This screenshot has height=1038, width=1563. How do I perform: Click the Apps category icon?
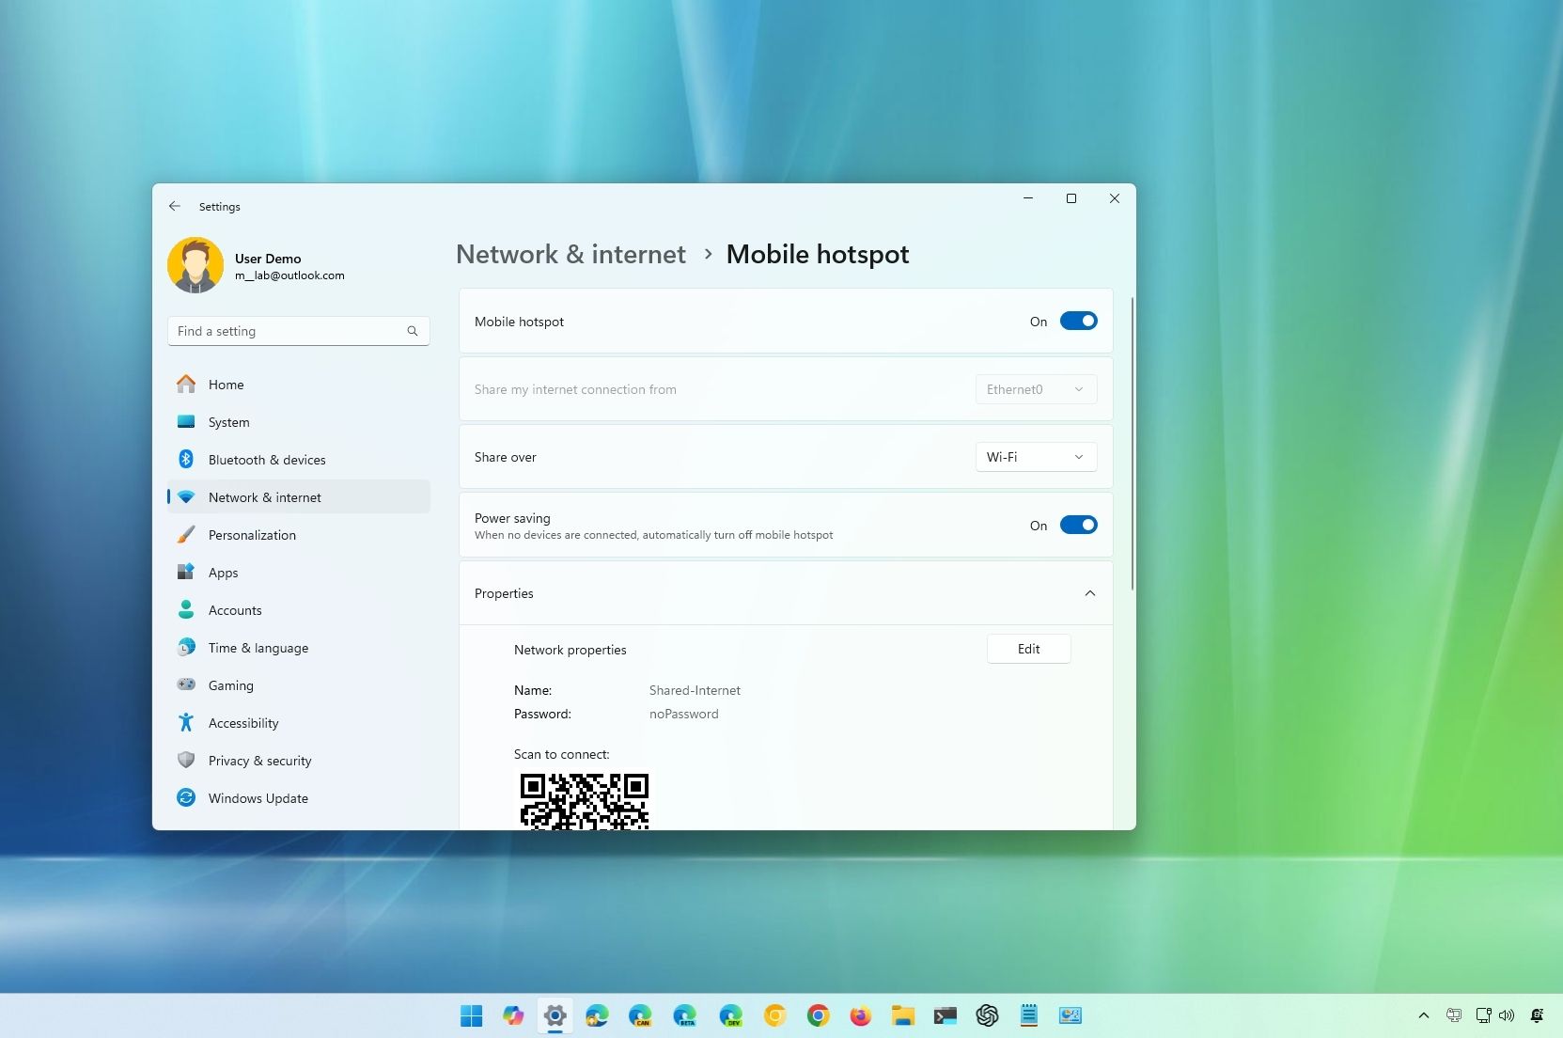pyautogui.click(x=186, y=572)
